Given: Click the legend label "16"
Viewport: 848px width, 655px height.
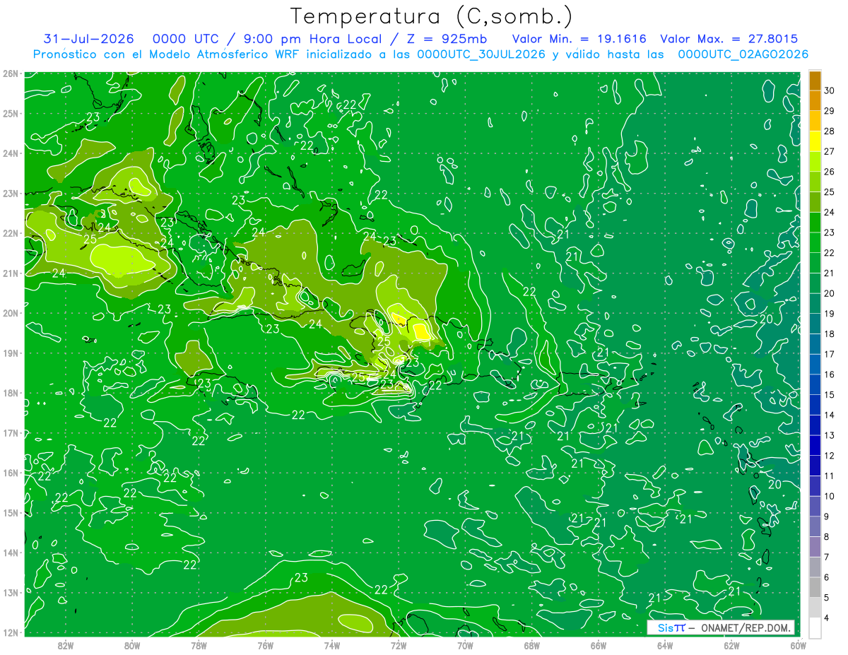Looking at the screenshot, I should coord(830,374).
